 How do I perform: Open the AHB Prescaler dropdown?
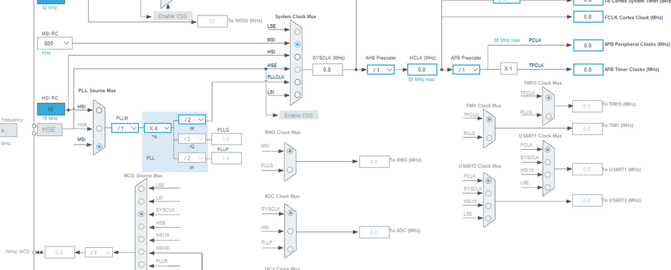pyautogui.click(x=380, y=70)
